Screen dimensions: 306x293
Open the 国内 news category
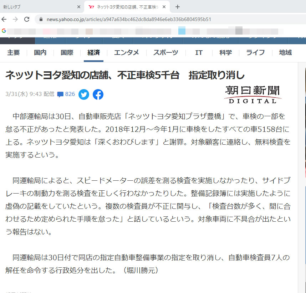[x=40, y=53]
